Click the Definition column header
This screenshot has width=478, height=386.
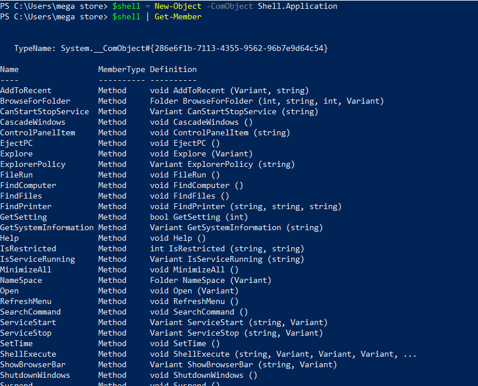[x=173, y=69]
